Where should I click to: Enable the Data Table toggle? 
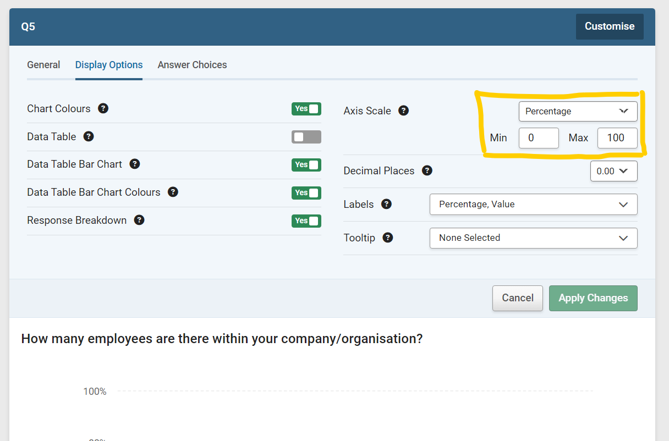tap(306, 136)
